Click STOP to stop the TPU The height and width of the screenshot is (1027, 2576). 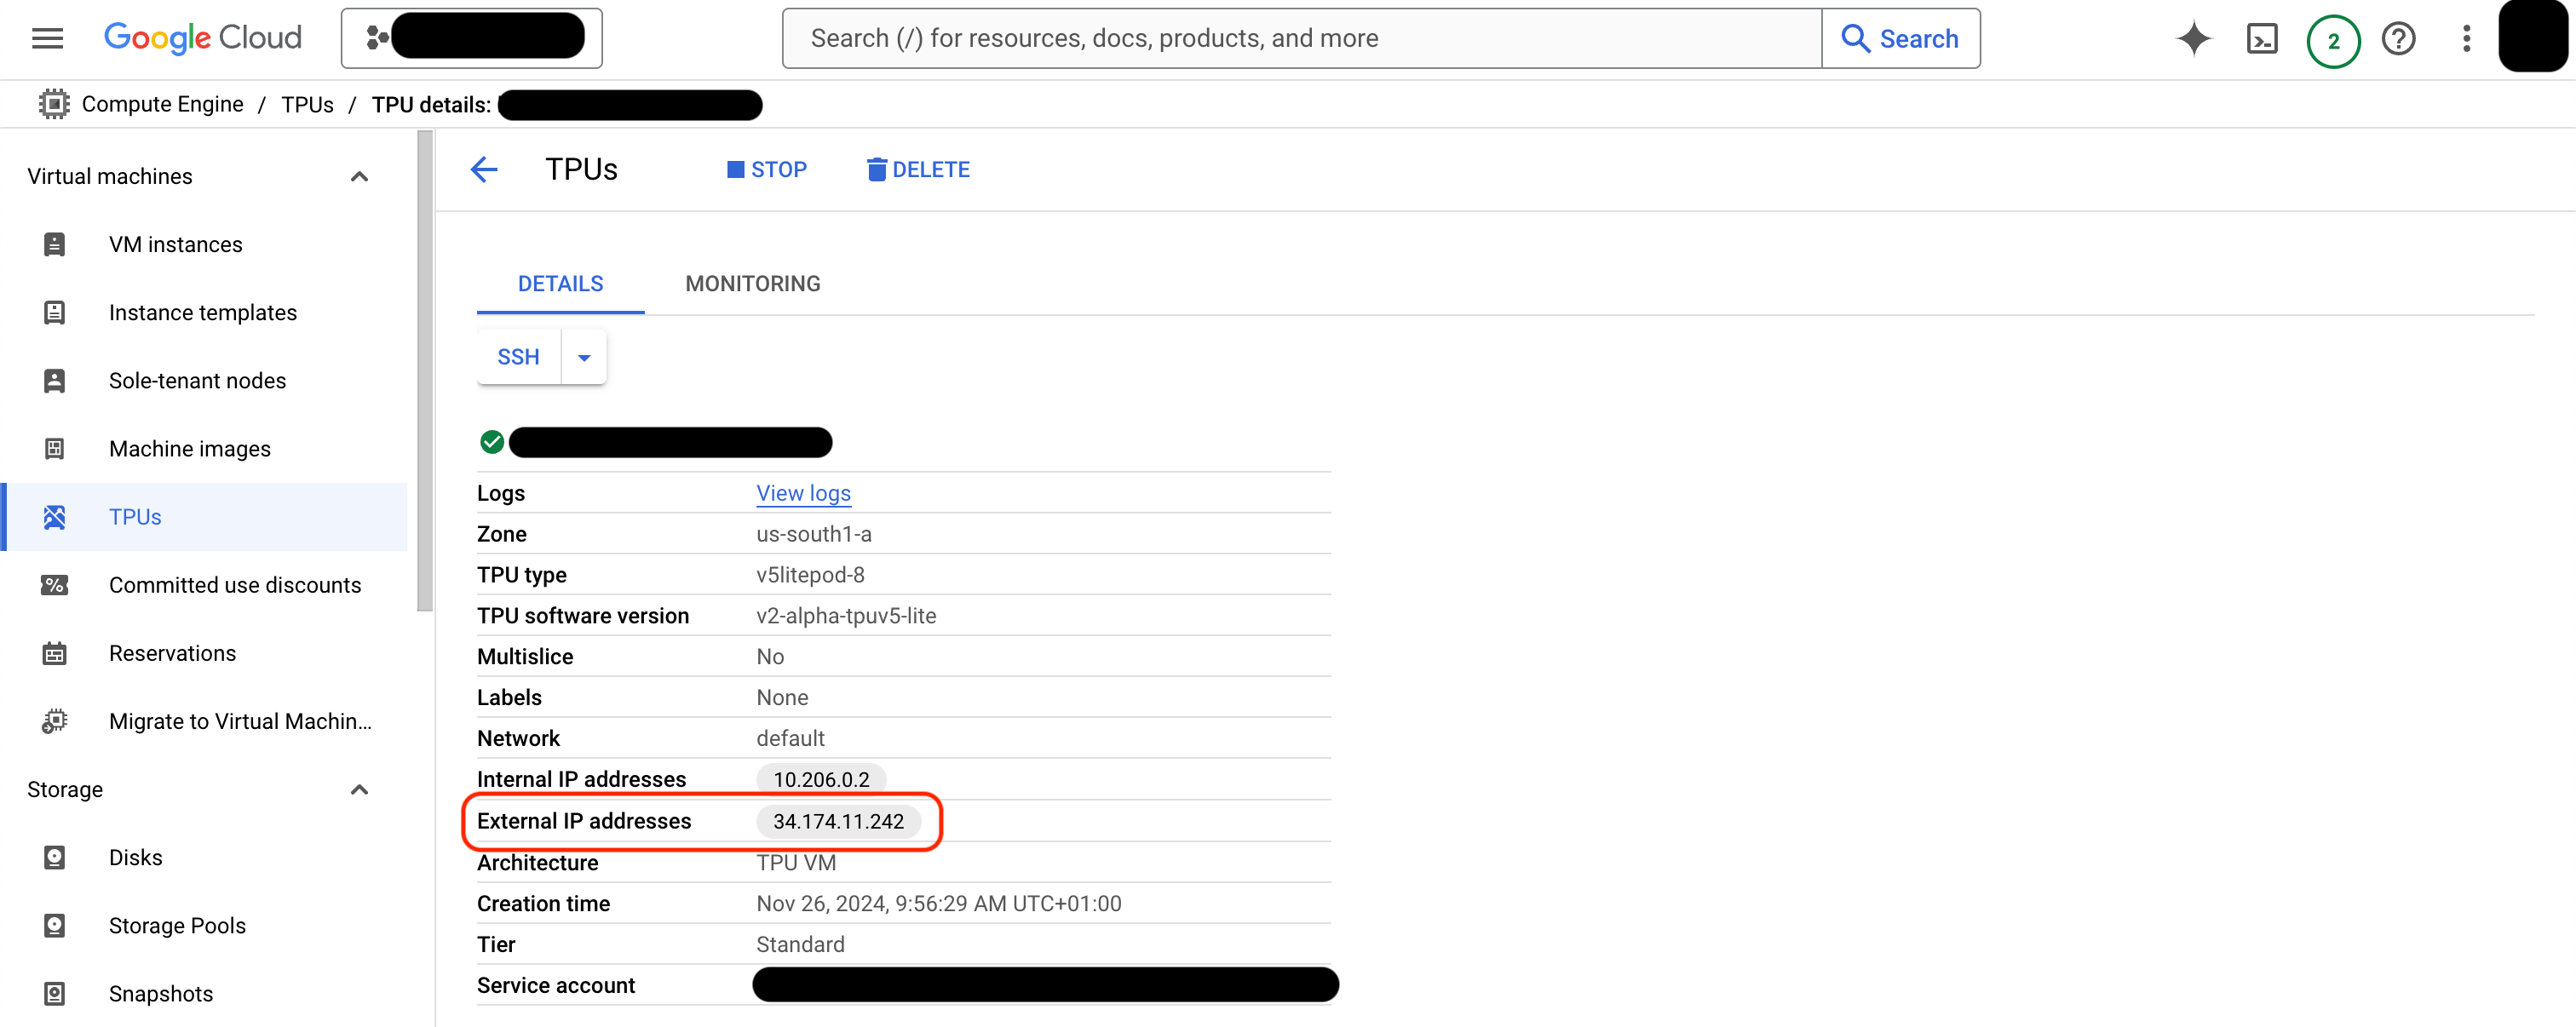766,168
